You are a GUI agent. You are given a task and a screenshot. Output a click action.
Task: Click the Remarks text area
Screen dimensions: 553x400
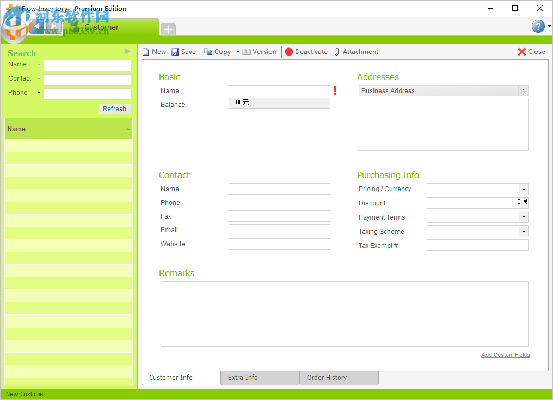point(344,314)
